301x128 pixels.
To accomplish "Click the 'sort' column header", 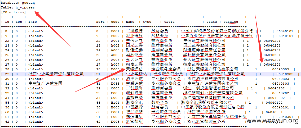I will pyautogui.click(x=100, y=22).
